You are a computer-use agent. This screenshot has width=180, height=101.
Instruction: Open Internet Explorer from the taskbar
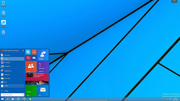tap(18, 99)
